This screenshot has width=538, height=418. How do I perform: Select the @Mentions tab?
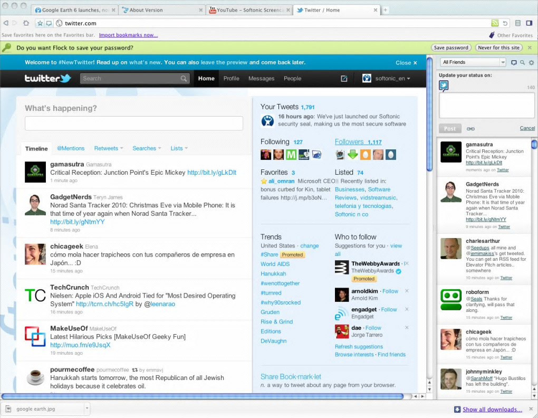click(71, 148)
